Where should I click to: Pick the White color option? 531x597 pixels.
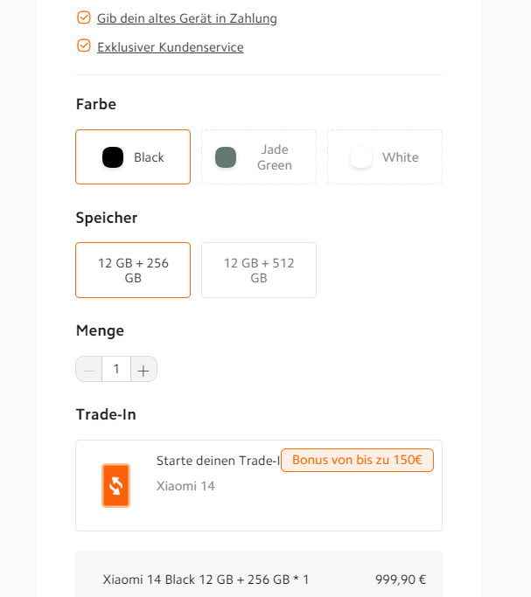point(385,157)
